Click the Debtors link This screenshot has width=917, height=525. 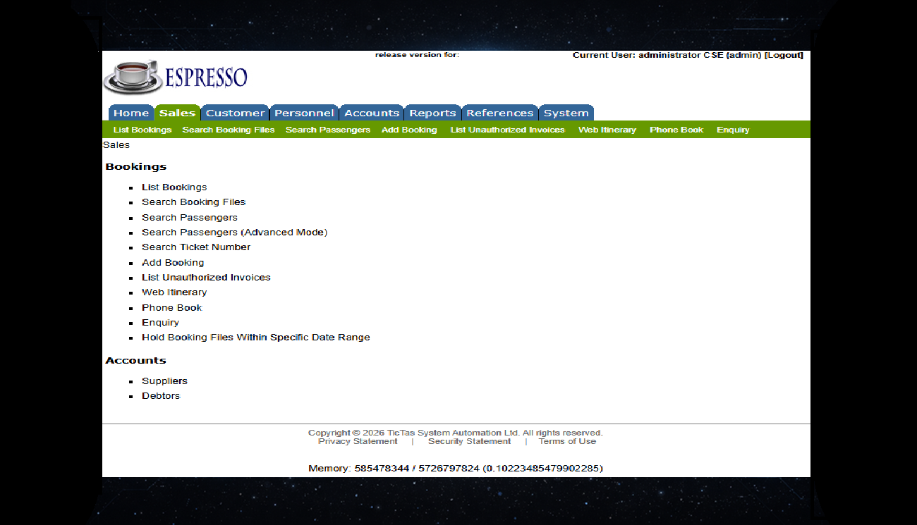pyautogui.click(x=161, y=396)
